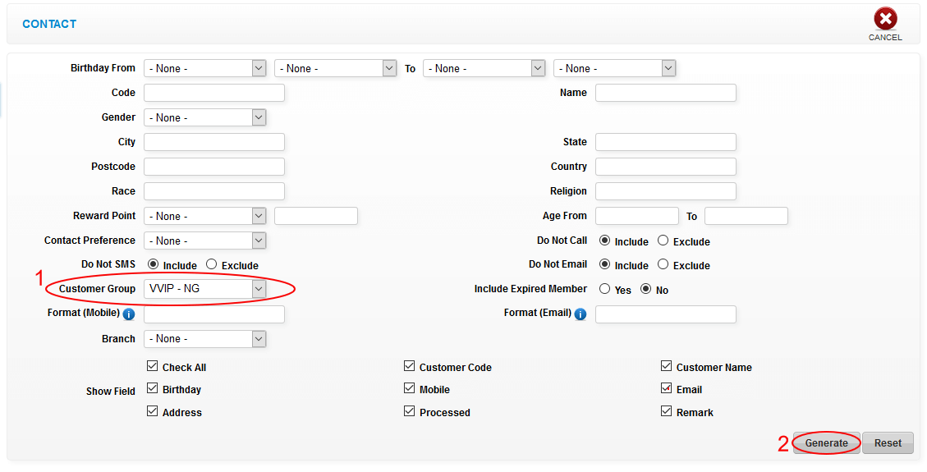
Task: Select Exclude for Do Not Email
Action: 663,264
